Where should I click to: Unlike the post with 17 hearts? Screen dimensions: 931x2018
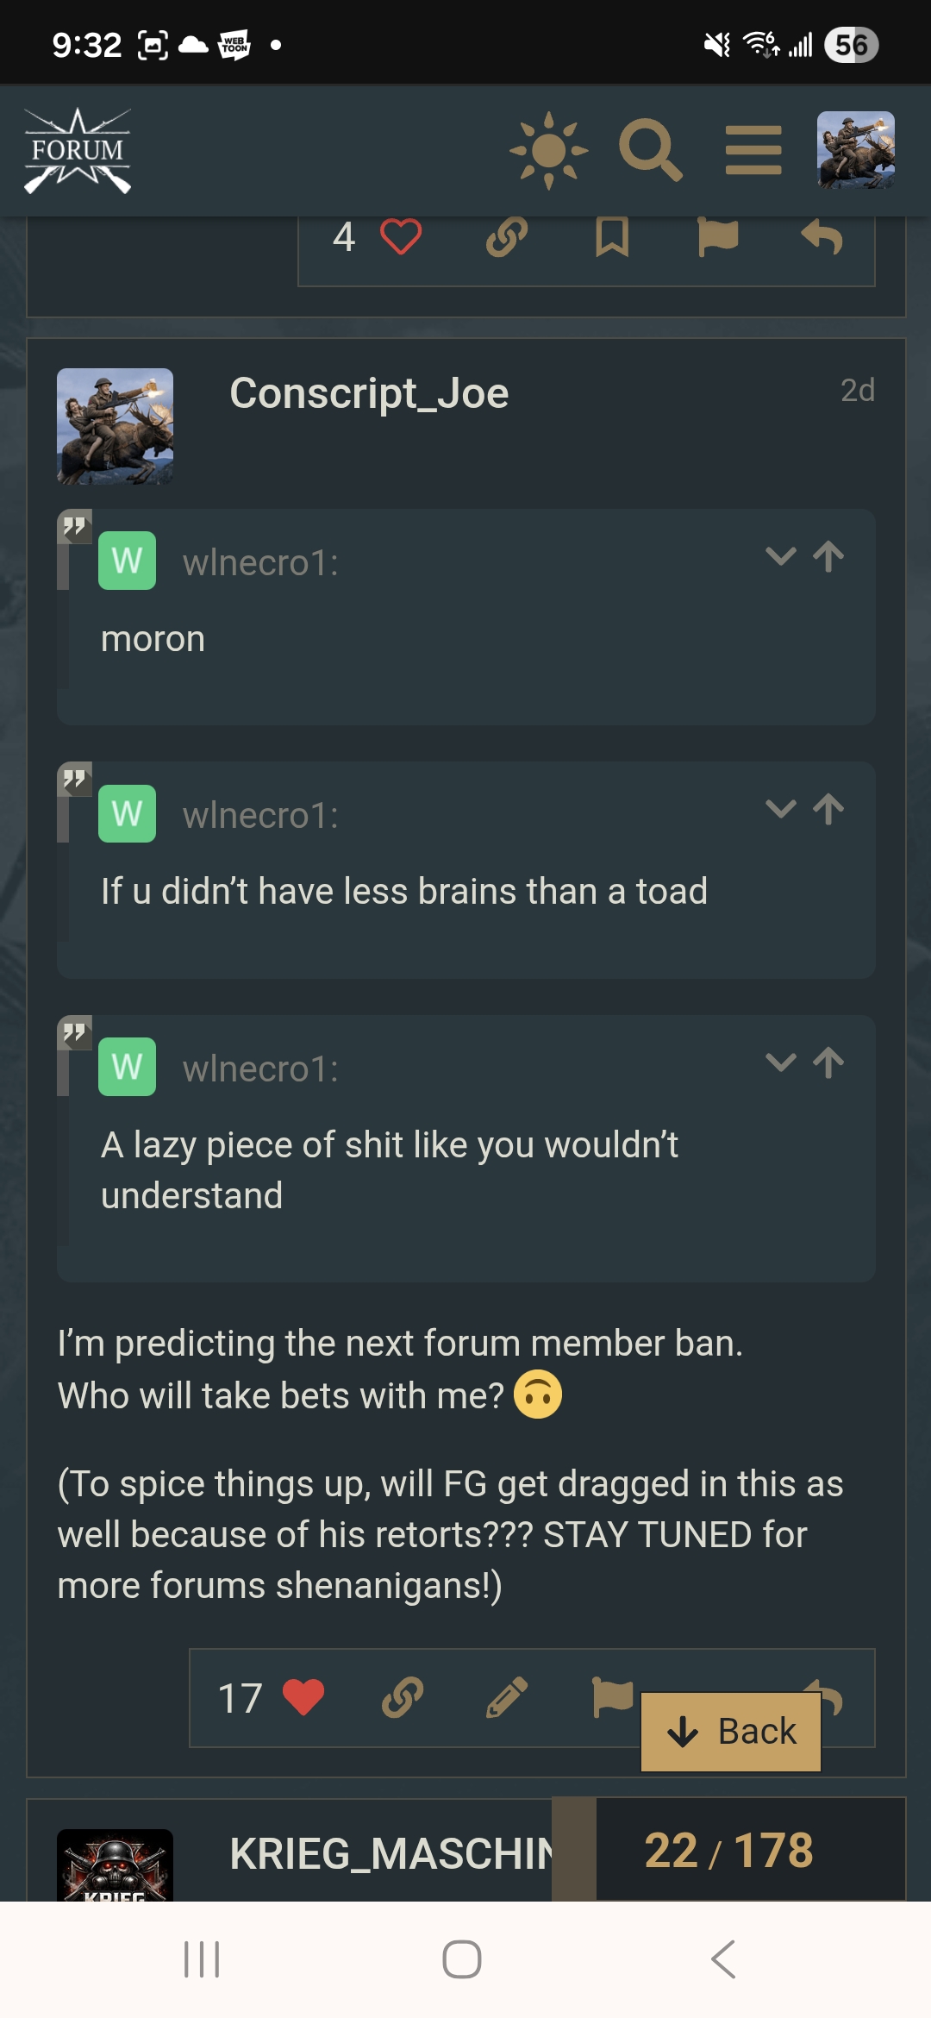tap(303, 1697)
